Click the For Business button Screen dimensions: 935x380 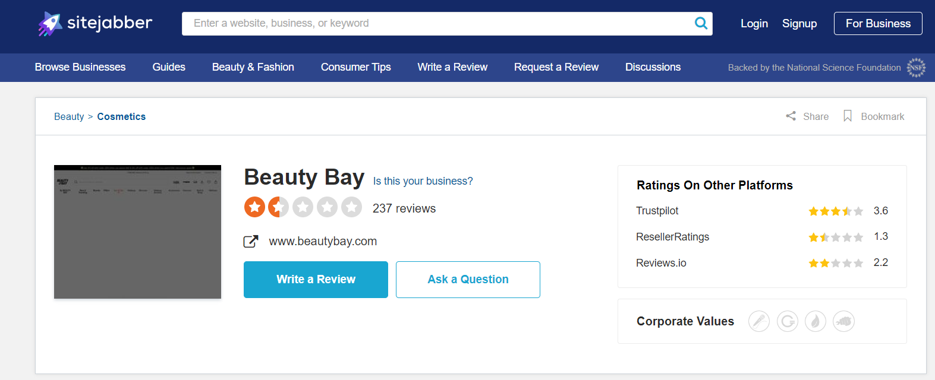point(878,23)
